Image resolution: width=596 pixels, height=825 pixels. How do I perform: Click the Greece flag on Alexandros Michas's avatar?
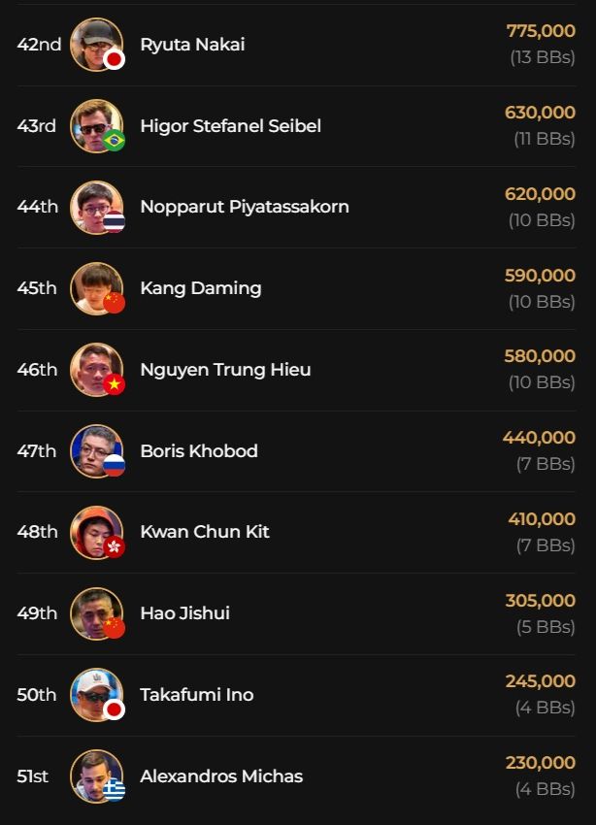click(x=115, y=791)
